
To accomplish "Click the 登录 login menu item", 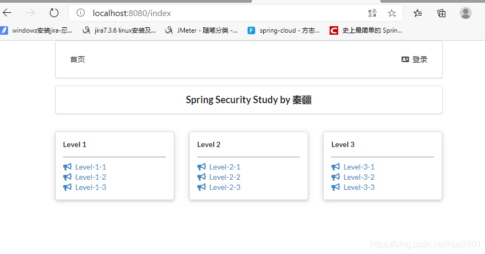I will click(414, 59).
